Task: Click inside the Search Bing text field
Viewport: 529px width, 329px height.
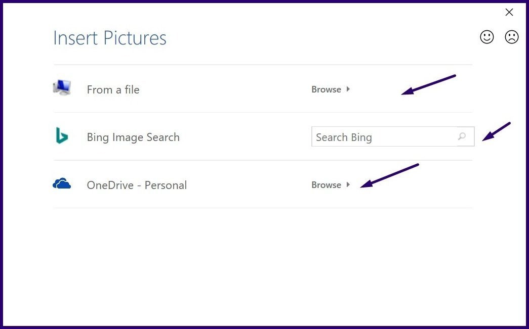Action: [385, 136]
